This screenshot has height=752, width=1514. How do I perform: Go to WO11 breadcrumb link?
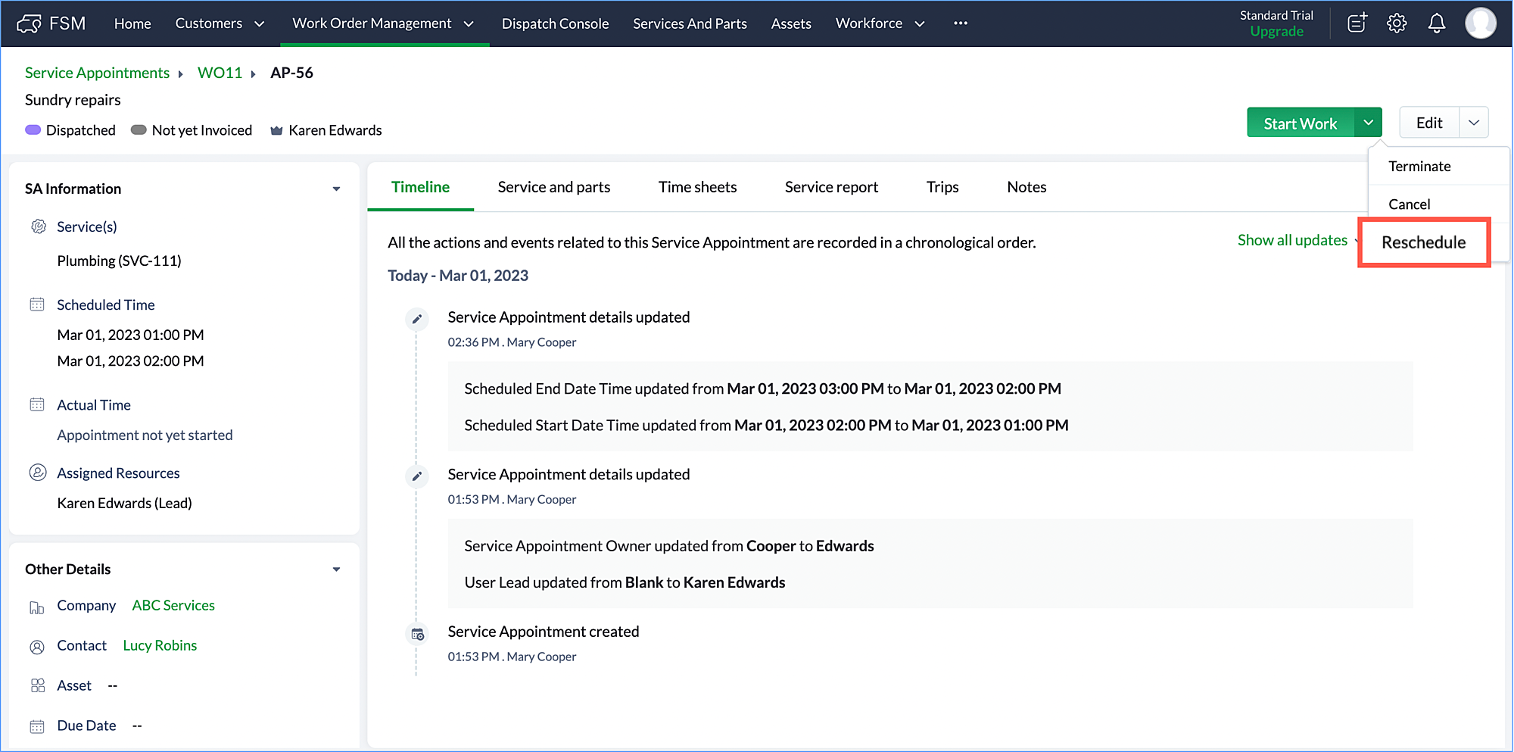click(x=220, y=73)
